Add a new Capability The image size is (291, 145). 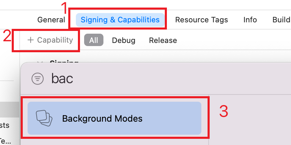point(50,40)
